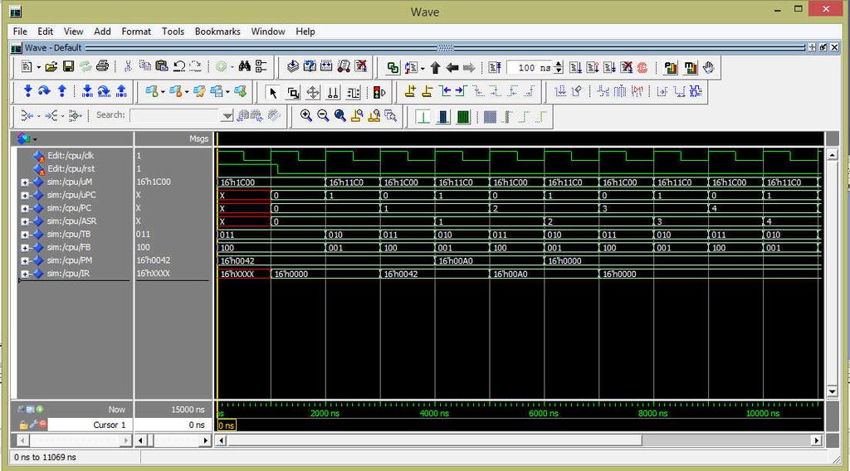Image resolution: width=850 pixels, height=471 pixels.
Task: Set wave format to Literal icon
Action: [x=423, y=116]
